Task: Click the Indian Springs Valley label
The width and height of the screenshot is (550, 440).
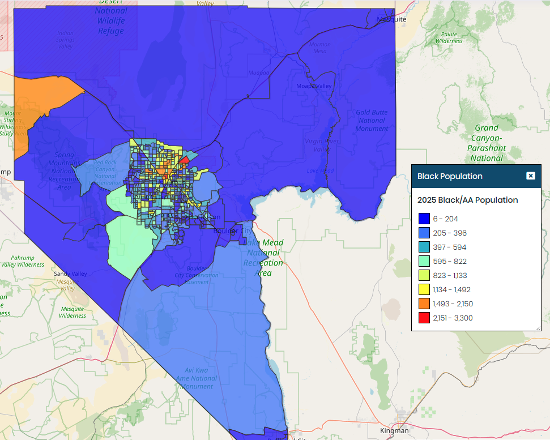Action: [x=65, y=40]
